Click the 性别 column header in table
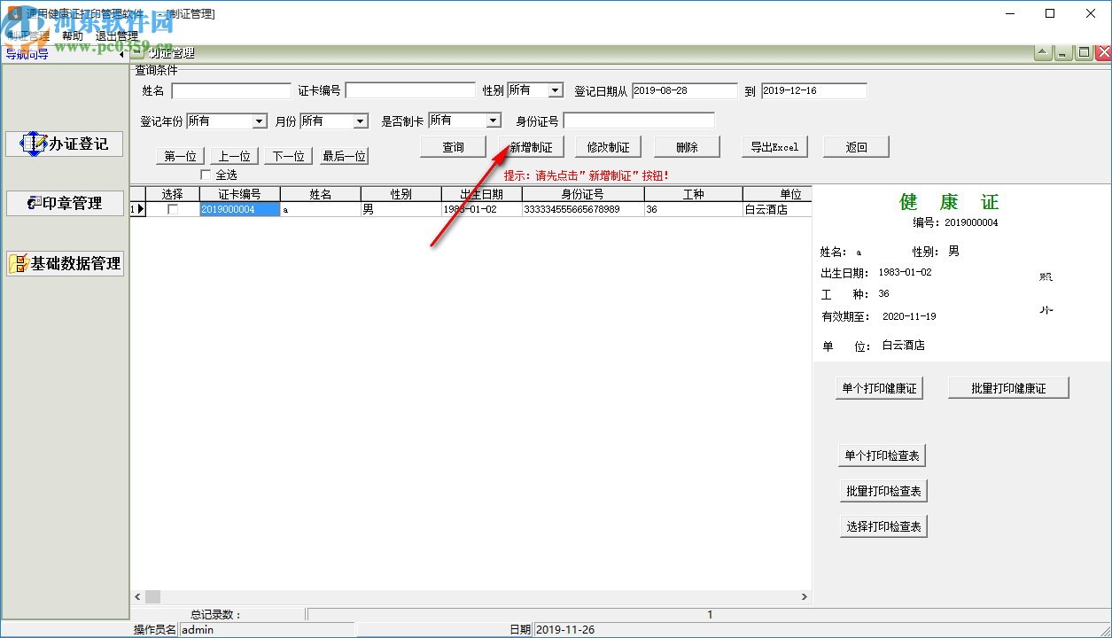The height and width of the screenshot is (638, 1112). point(401,194)
